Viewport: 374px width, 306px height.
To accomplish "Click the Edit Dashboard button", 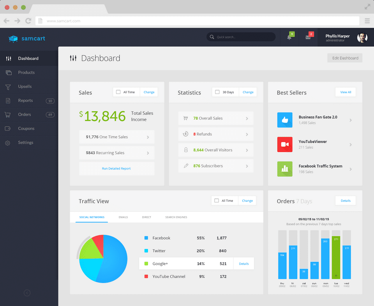I will click(345, 58).
